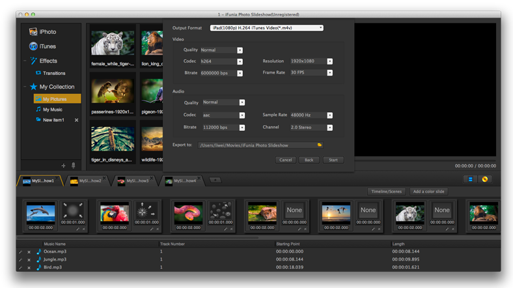Select New item1 folder
The height and width of the screenshot is (288, 513).
point(50,120)
